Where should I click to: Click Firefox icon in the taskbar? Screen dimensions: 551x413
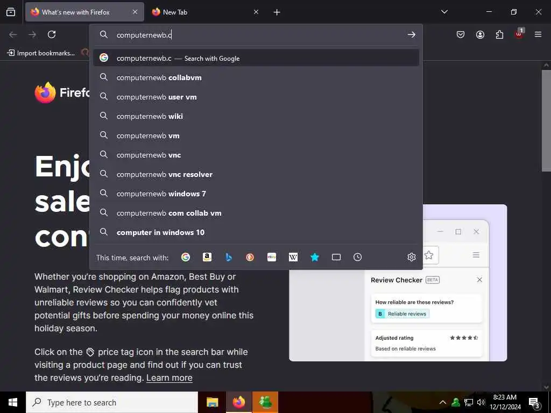(238, 402)
